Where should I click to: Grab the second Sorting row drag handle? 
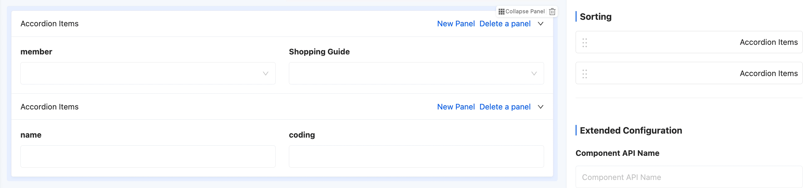[585, 74]
